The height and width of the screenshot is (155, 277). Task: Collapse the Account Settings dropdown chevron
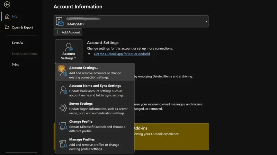75,58
